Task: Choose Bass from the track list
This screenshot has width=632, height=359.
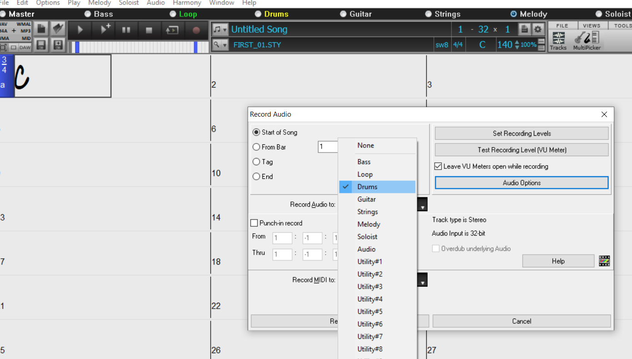Action: 378,162
